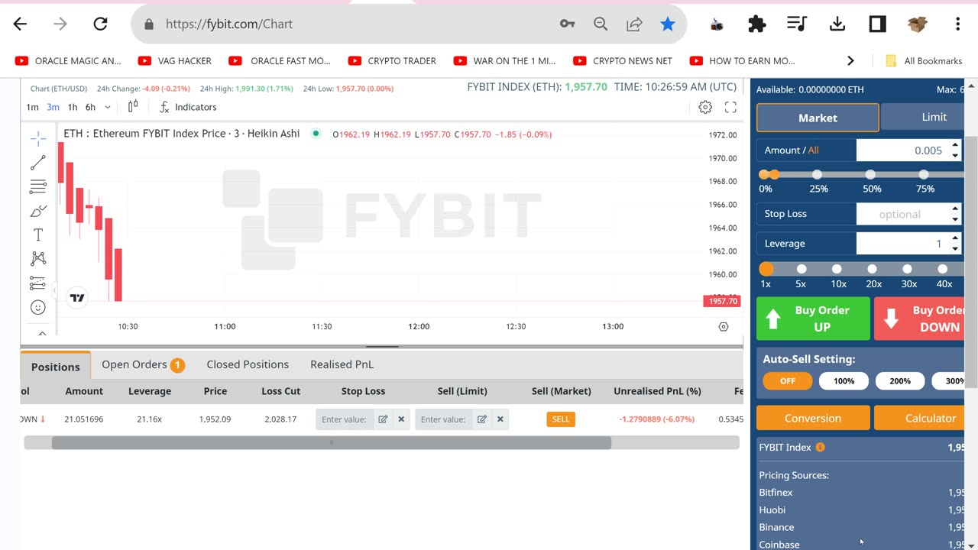Click the blue bookmark star
978x550 pixels.
668,24
